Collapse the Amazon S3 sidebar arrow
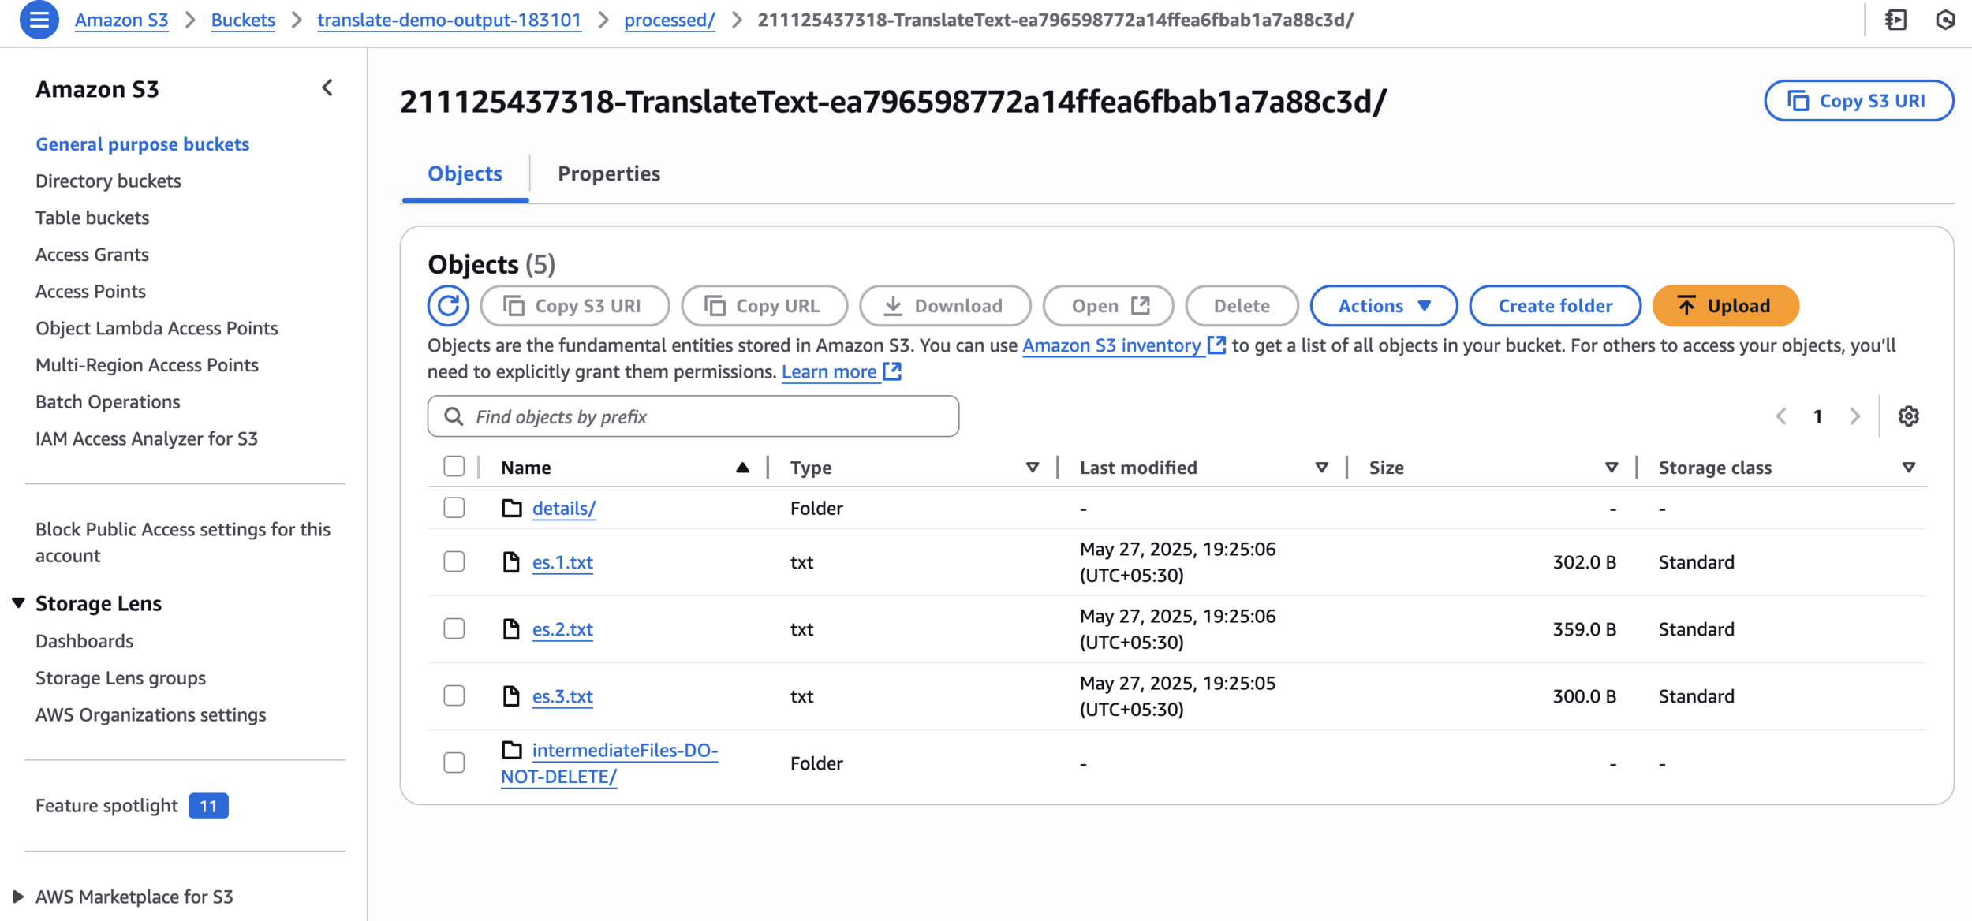 [x=327, y=88]
